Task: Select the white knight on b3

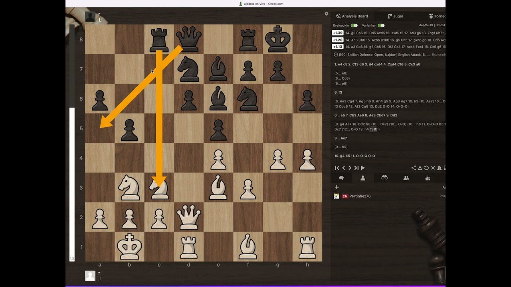Action: pos(129,187)
